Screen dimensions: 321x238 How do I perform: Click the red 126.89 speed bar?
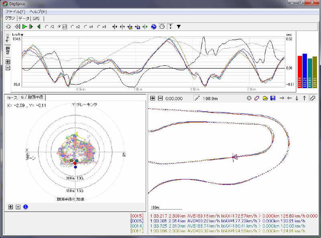point(300,72)
